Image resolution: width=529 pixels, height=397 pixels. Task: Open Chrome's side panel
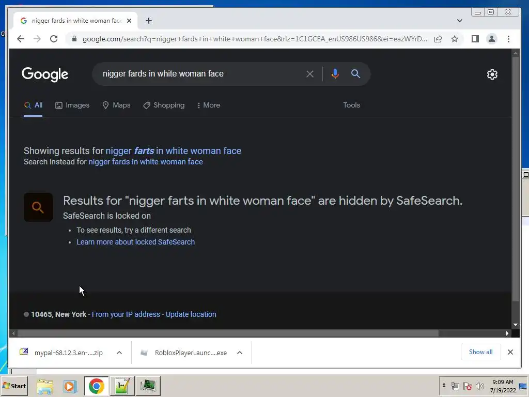point(475,39)
